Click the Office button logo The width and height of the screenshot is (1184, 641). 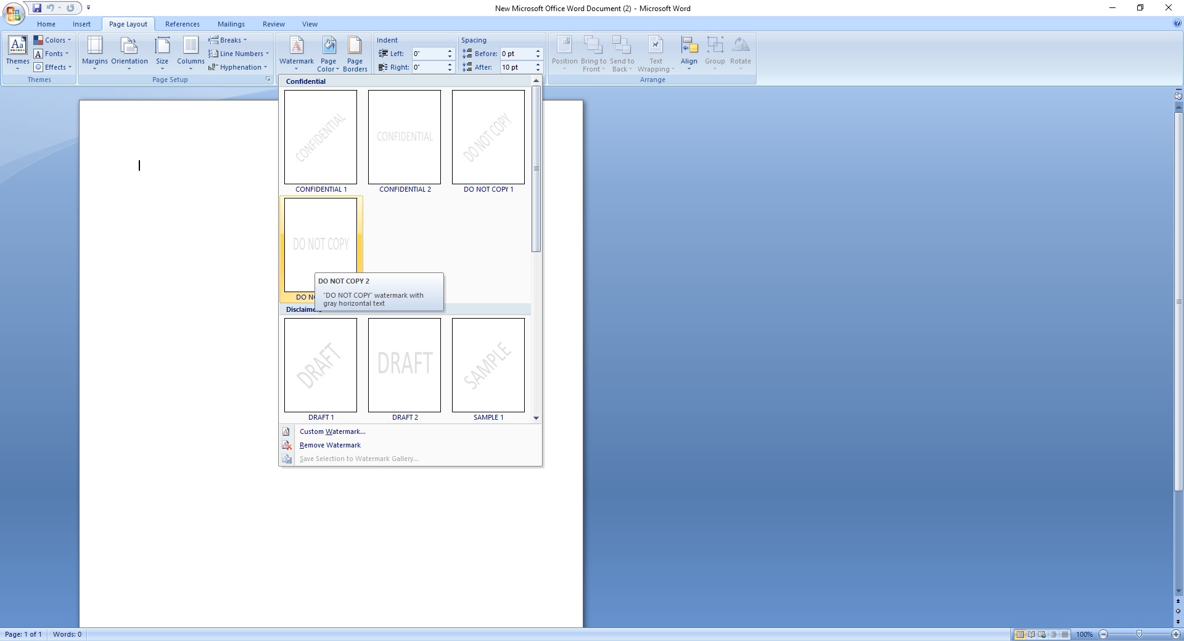pyautogui.click(x=13, y=12)
